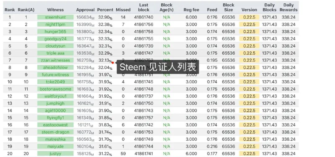Sort by the Last block column header
Image resolution: width=335 pixels, height=157 pixels.
coord(144,7)
